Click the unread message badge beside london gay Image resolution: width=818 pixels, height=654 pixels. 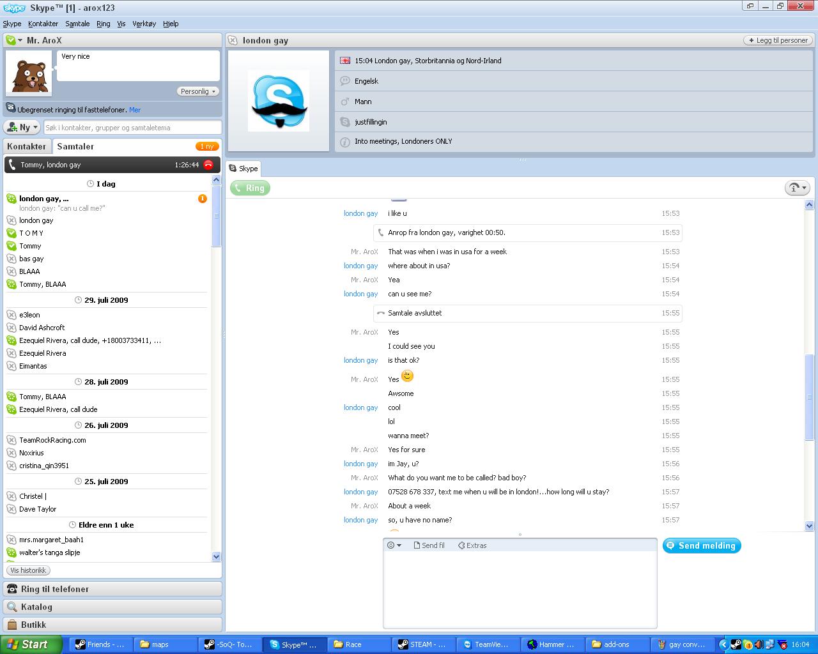(x=203, y=199)
